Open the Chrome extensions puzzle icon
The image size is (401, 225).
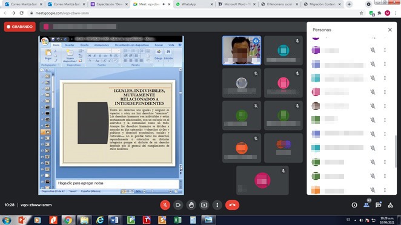pyautogui.click(x=380, y=13)
